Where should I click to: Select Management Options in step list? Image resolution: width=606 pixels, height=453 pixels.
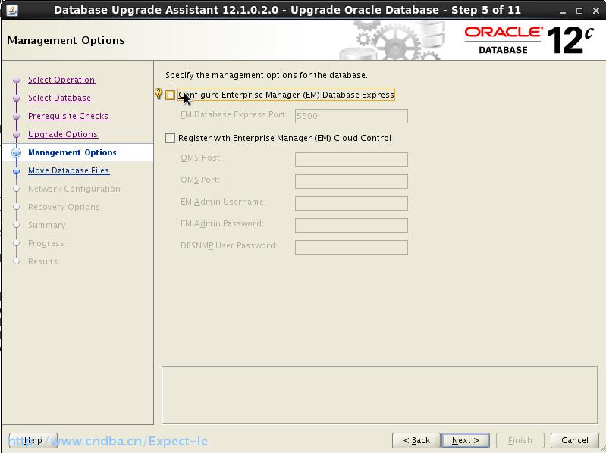pos(72,152)
